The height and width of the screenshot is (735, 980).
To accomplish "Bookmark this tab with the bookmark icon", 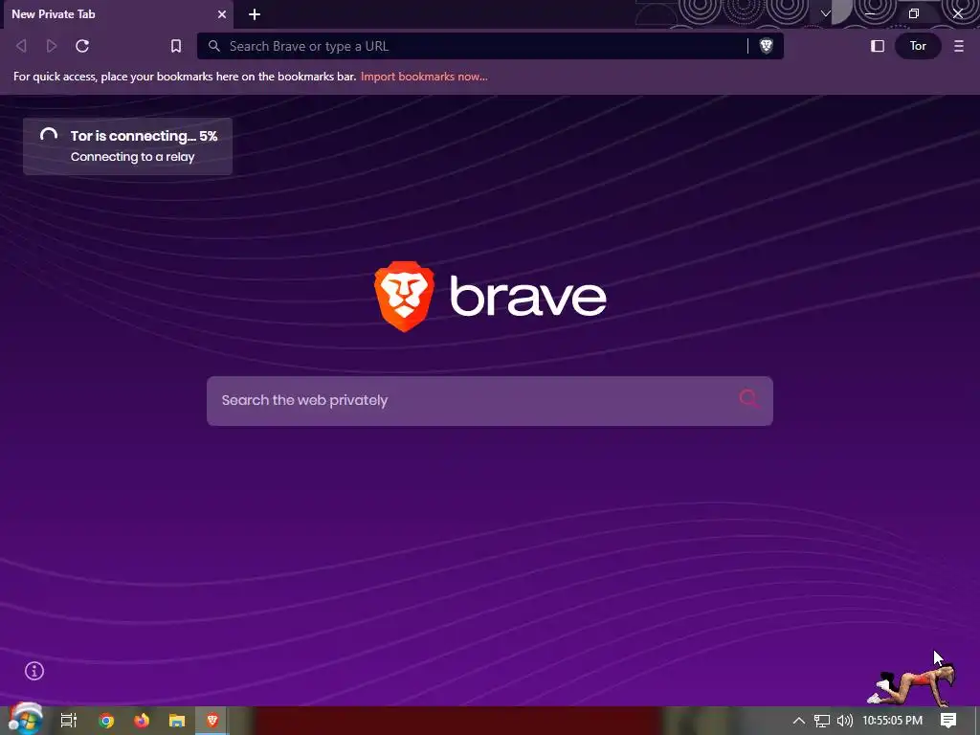I will (176, 46).
